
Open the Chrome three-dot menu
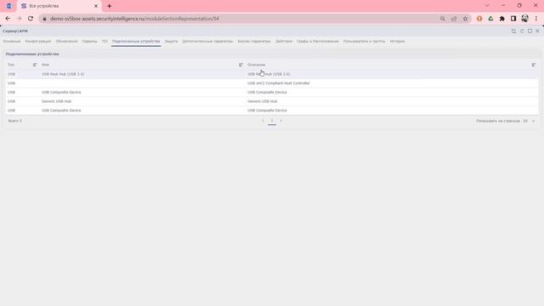click(x=536, y=19)
